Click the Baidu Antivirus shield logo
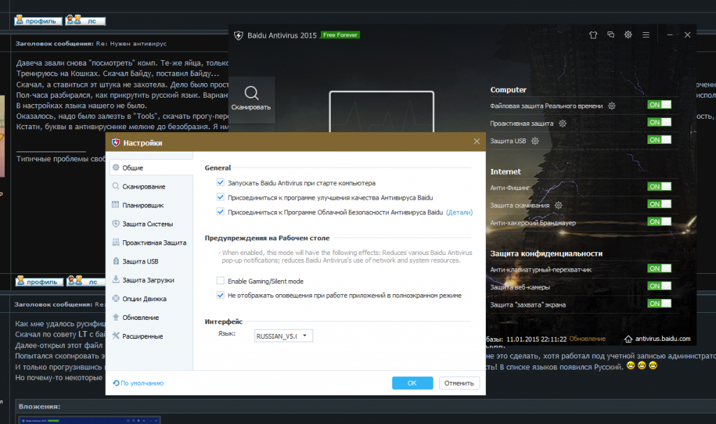This screenshot has height=424, width=716. point(238,35)
